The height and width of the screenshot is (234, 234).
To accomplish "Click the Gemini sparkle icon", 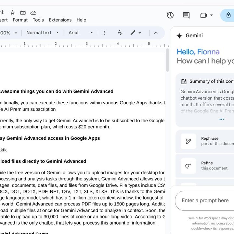I will tap(179, 36).
